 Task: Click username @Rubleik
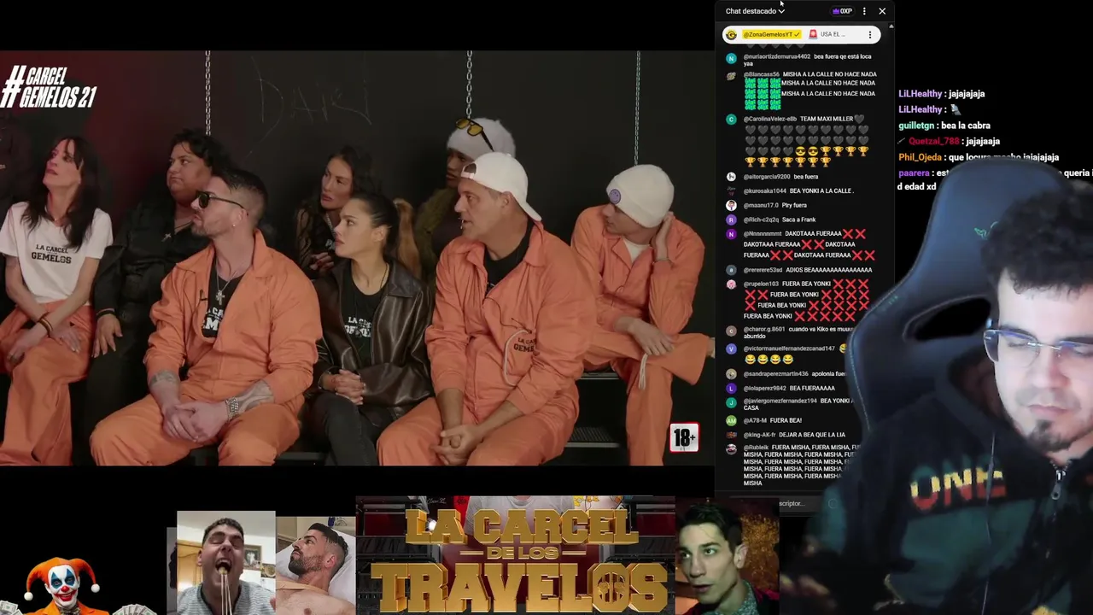756,448
